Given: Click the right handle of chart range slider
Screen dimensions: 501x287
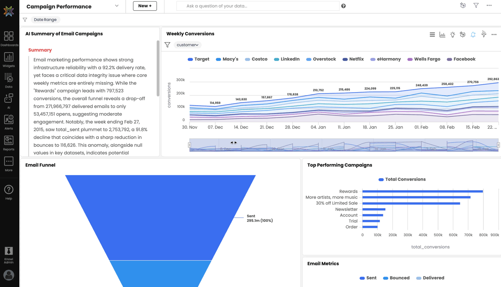Looking at the screenshot, I should pos(498,145).
